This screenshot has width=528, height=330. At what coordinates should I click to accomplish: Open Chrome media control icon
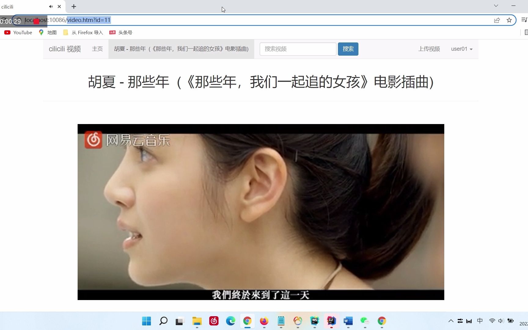click(524, 20)
